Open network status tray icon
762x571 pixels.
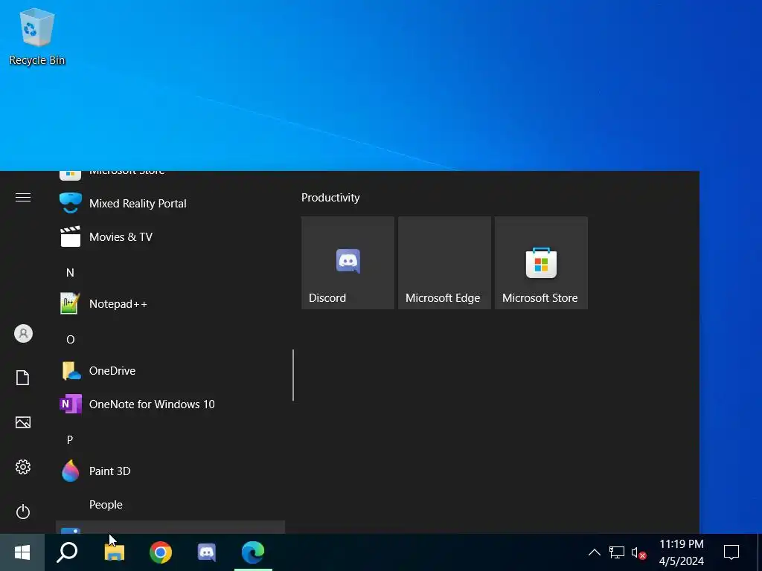[617, 552]
